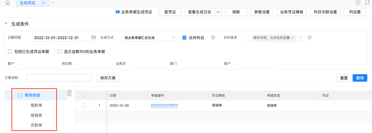The height and width of the screenshot is (133, 372).
Task: Toggle fullscreen expand icon
Action: [x=367, y=3]
